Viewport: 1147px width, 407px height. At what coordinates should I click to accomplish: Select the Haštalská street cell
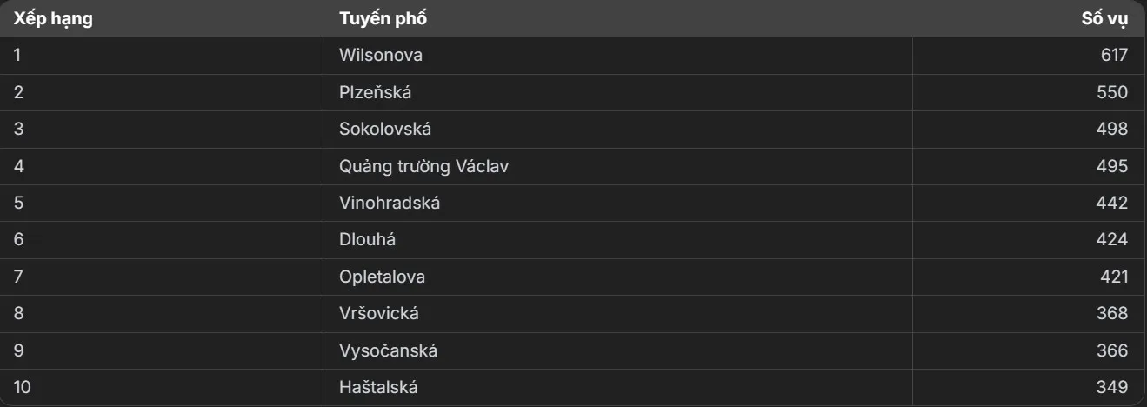(618, 388)
